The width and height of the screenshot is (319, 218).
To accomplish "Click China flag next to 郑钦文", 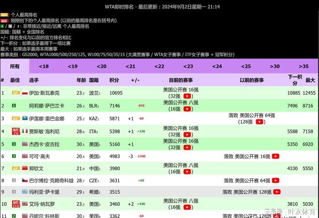I will pos(25,168).
